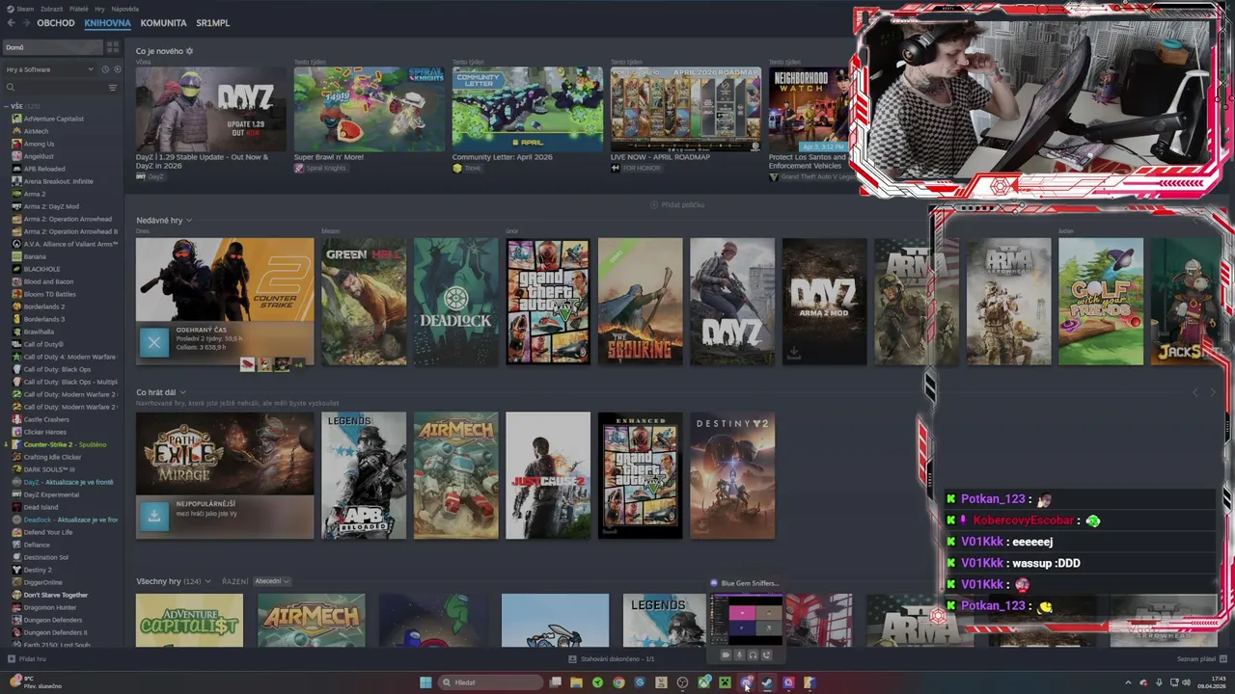1235x694 pixels.
Task: Open Destiny 2 suggestion cover
Action: (x=732, y=475)
